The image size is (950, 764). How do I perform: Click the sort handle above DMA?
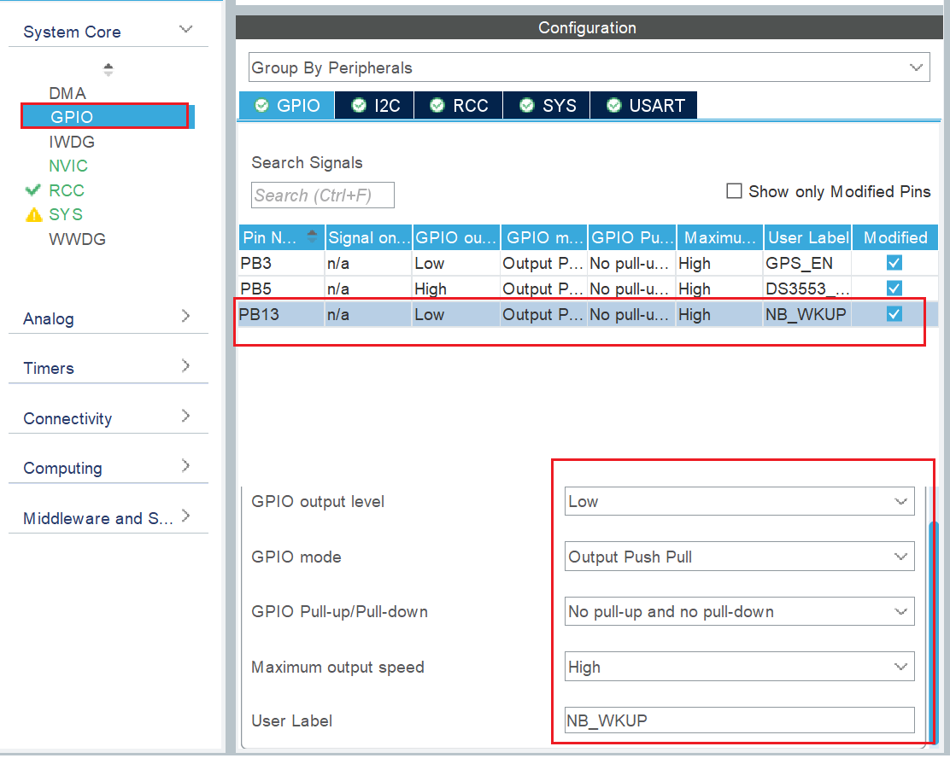tap(108, 69)
